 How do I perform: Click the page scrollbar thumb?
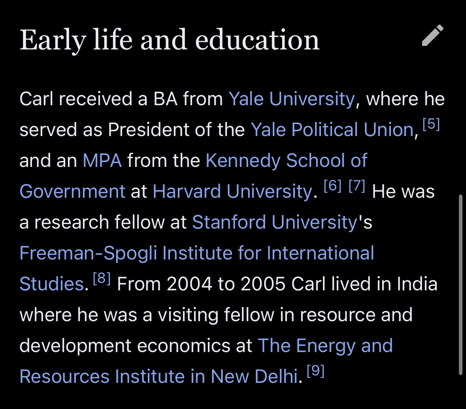click(460, 284)
